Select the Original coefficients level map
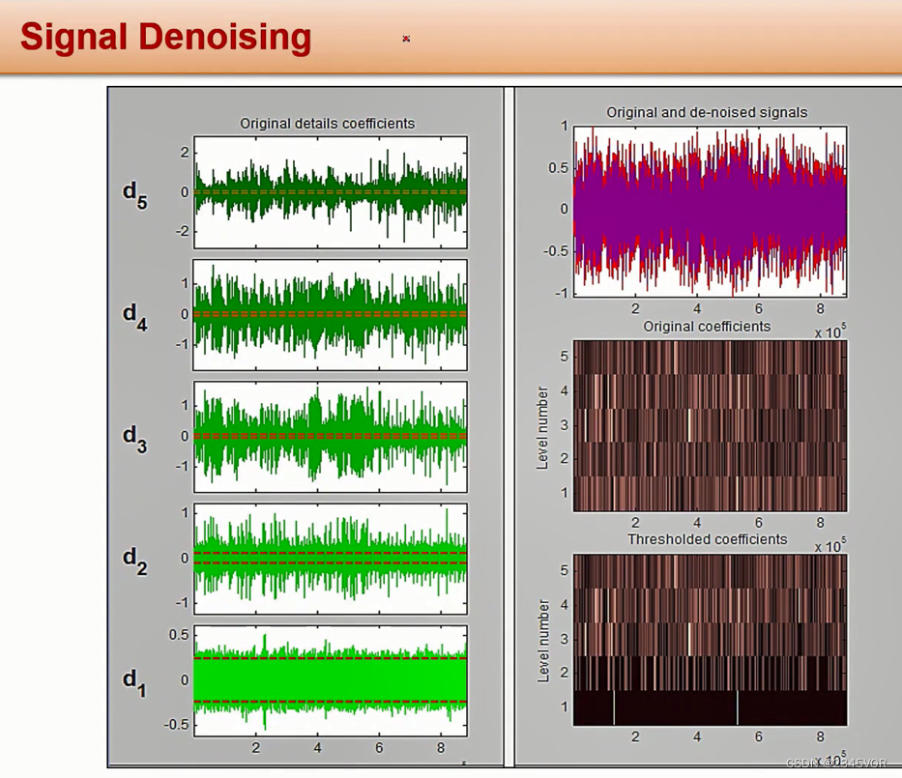The width and height of the screenshot is (902, 778). 710,425
